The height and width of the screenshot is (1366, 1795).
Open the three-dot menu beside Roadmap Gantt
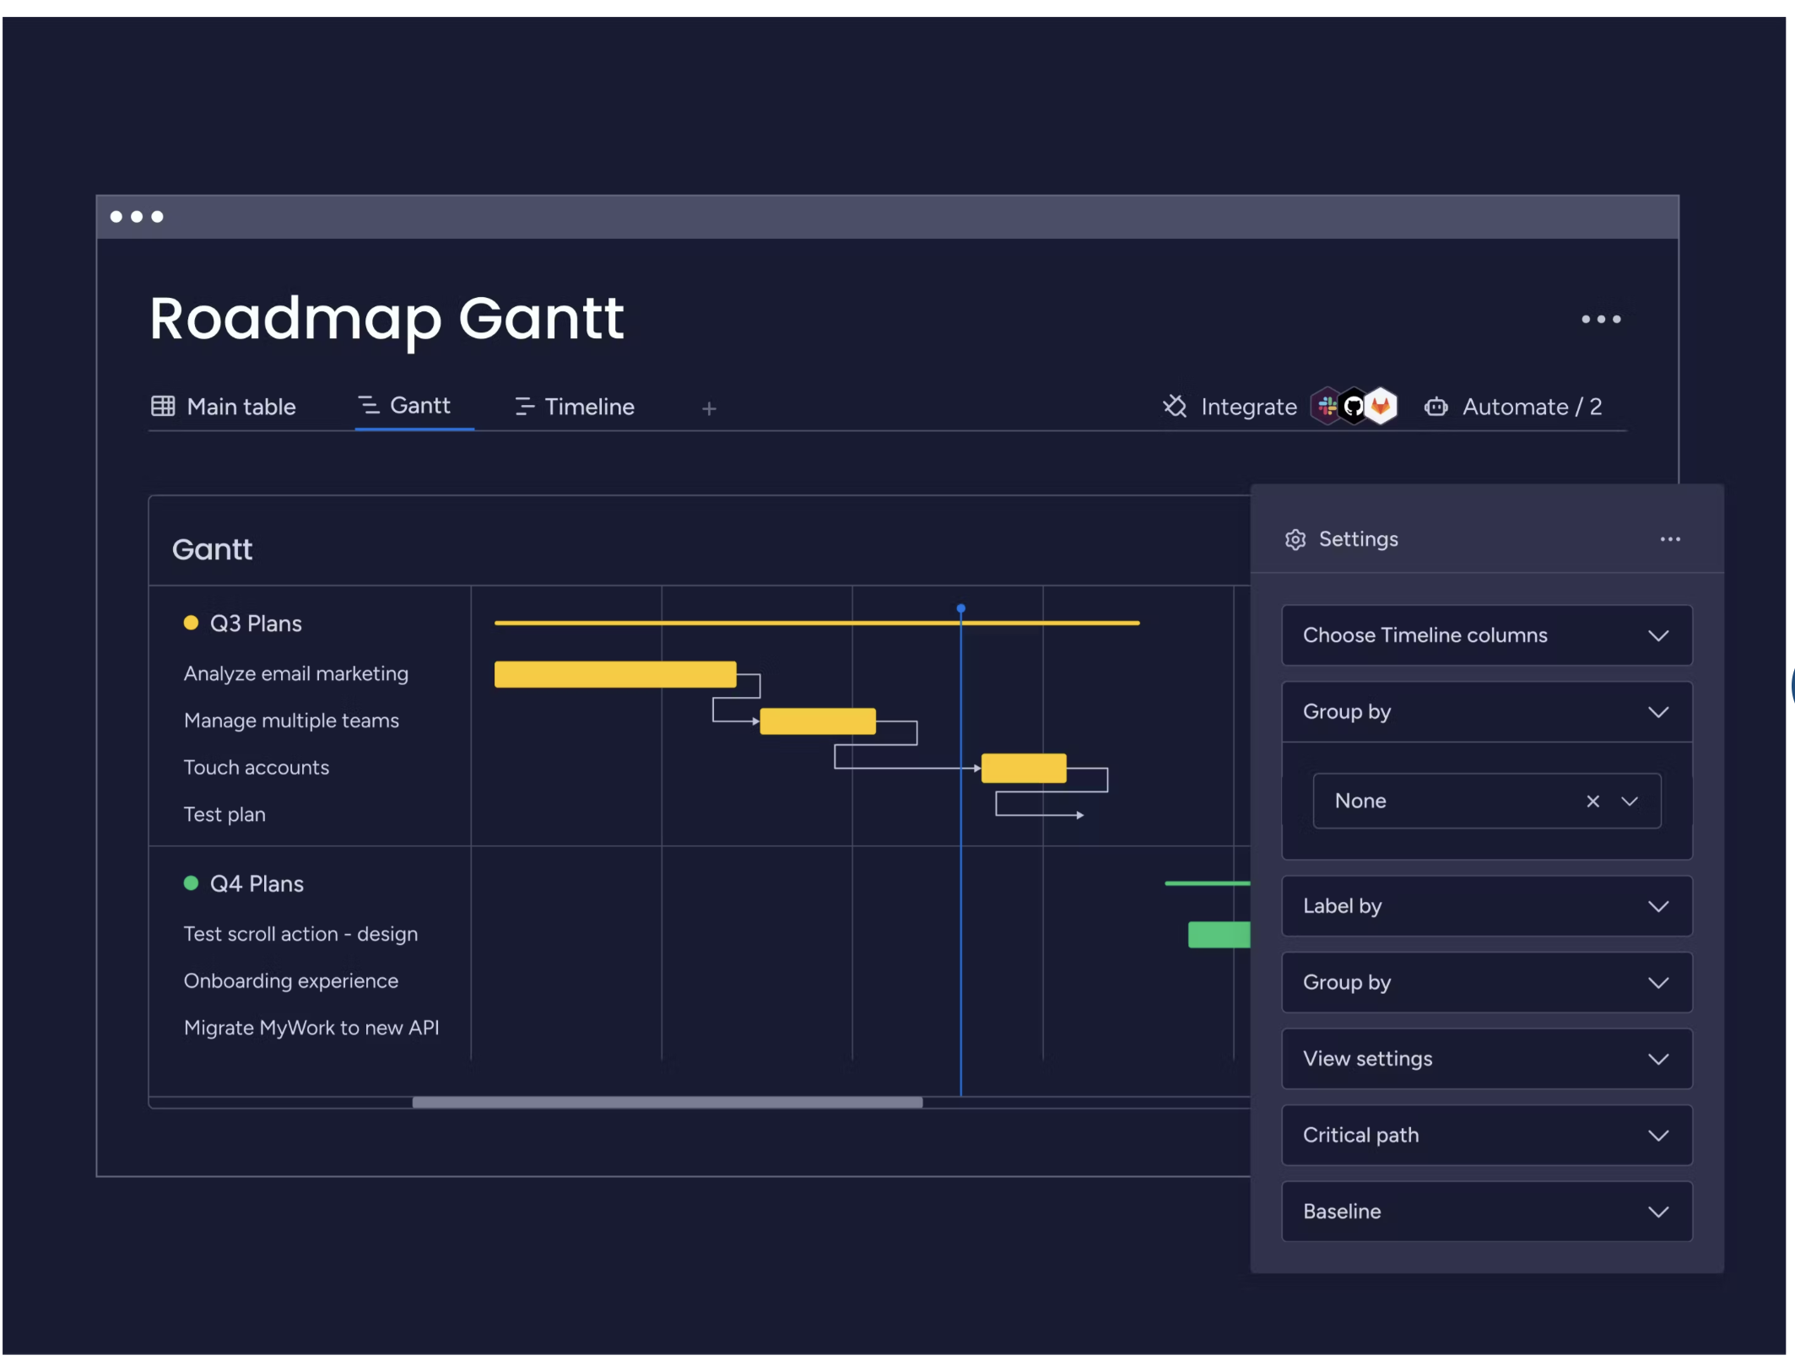tap(1601, 320)
